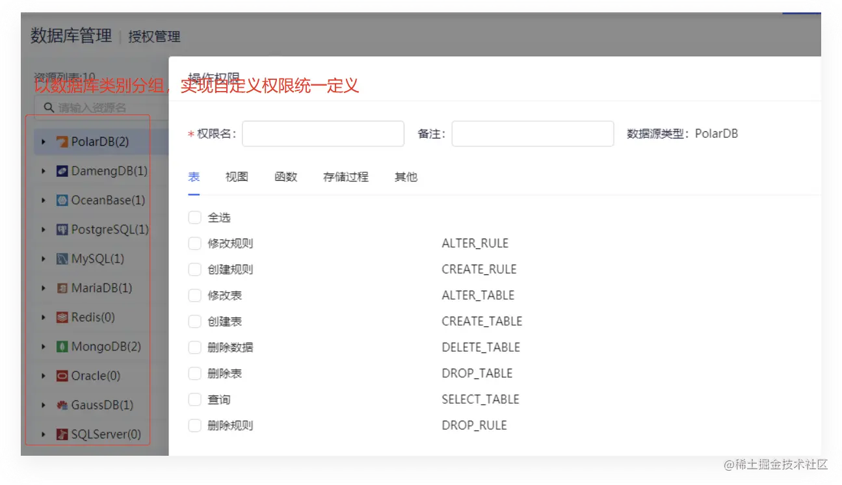The width and height of the screenshot is (842, 485).
Task: Click the resource name search box
Action: click(x=101, y=107)
